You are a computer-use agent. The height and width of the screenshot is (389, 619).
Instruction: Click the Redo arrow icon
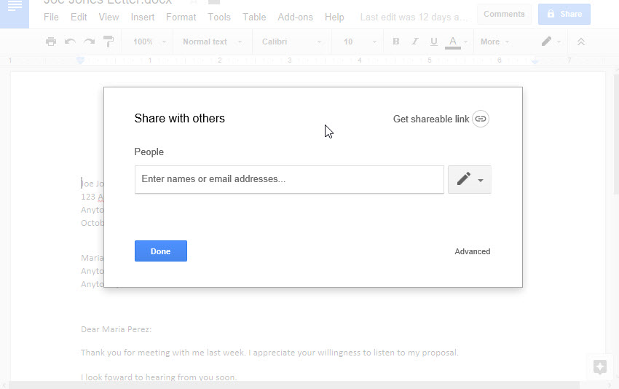pos(89,42)
